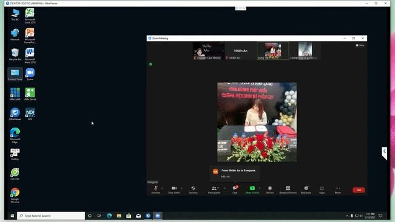Viewport: 395px width, 222px height.
Task: Select Dung Hà participant thumbnail
Action: click(x=273, y=51)
